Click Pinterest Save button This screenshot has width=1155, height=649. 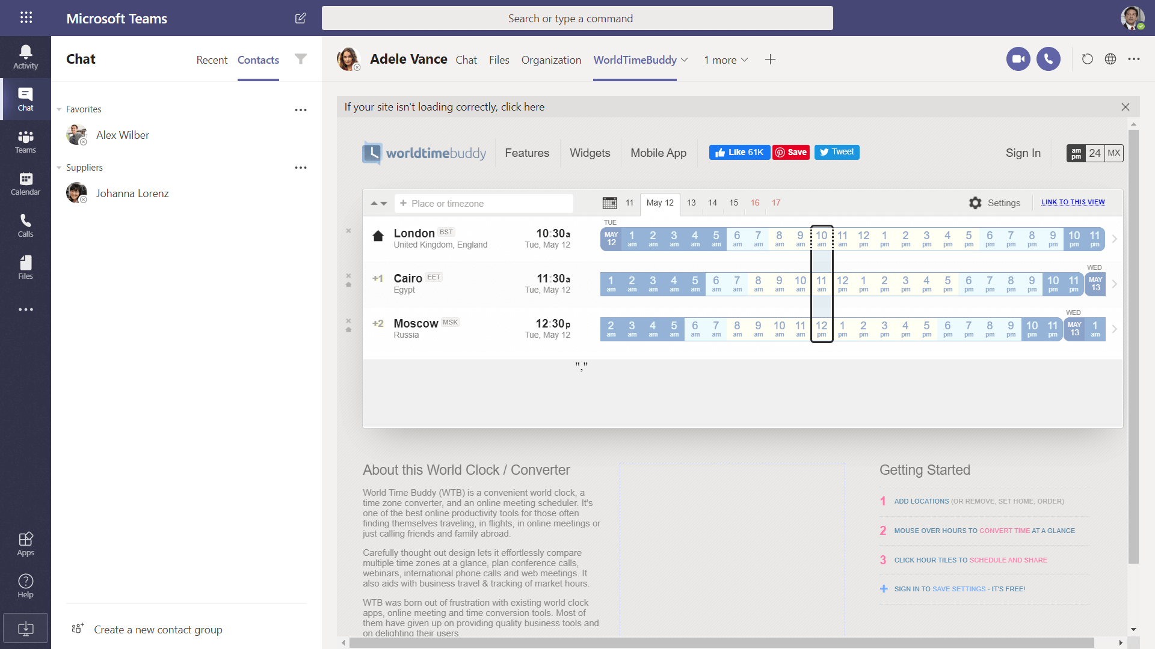(x=791, y=153)
